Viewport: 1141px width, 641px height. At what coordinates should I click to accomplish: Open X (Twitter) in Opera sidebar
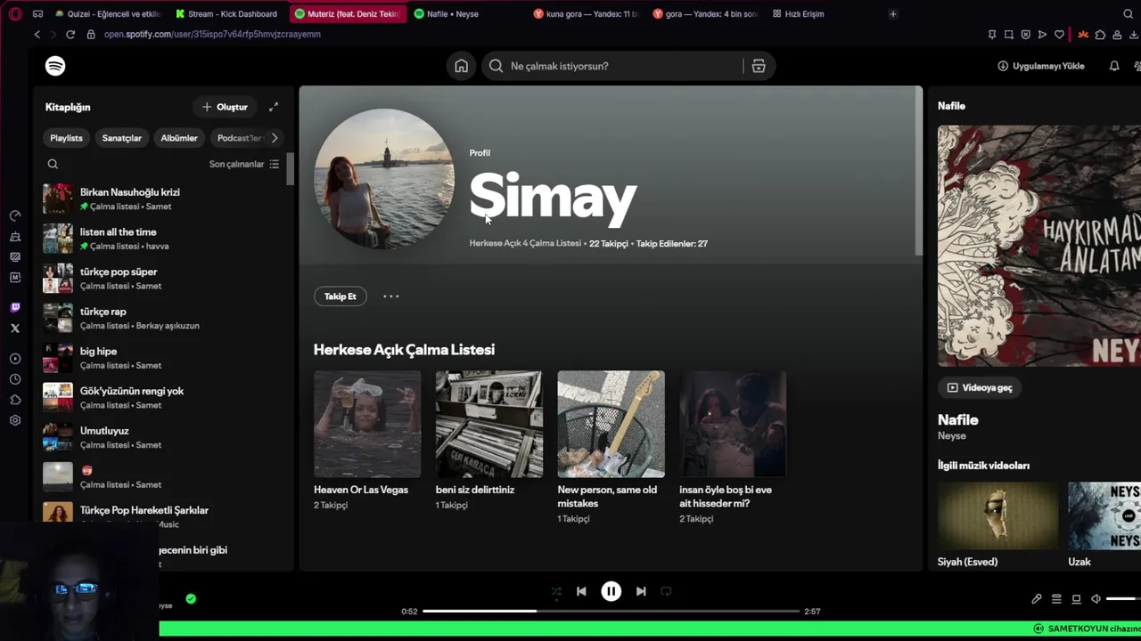(15, 328)
